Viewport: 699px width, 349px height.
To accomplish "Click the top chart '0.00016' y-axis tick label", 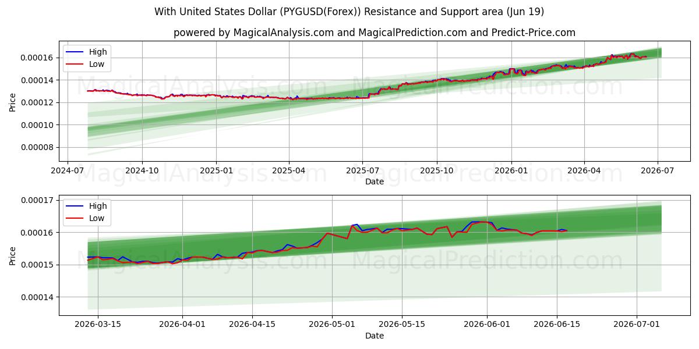I will click(x=37, y=58).
